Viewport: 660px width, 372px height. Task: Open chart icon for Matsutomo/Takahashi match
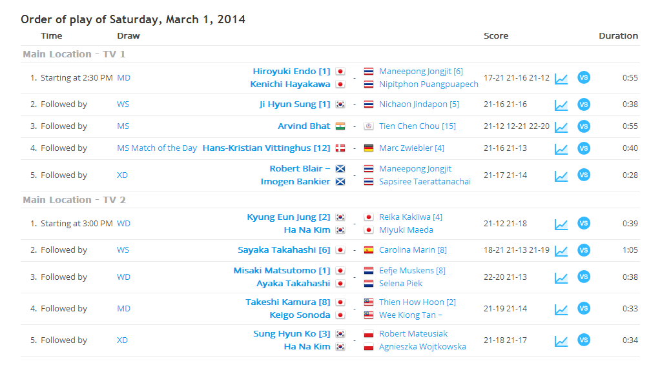pos(561,277)
